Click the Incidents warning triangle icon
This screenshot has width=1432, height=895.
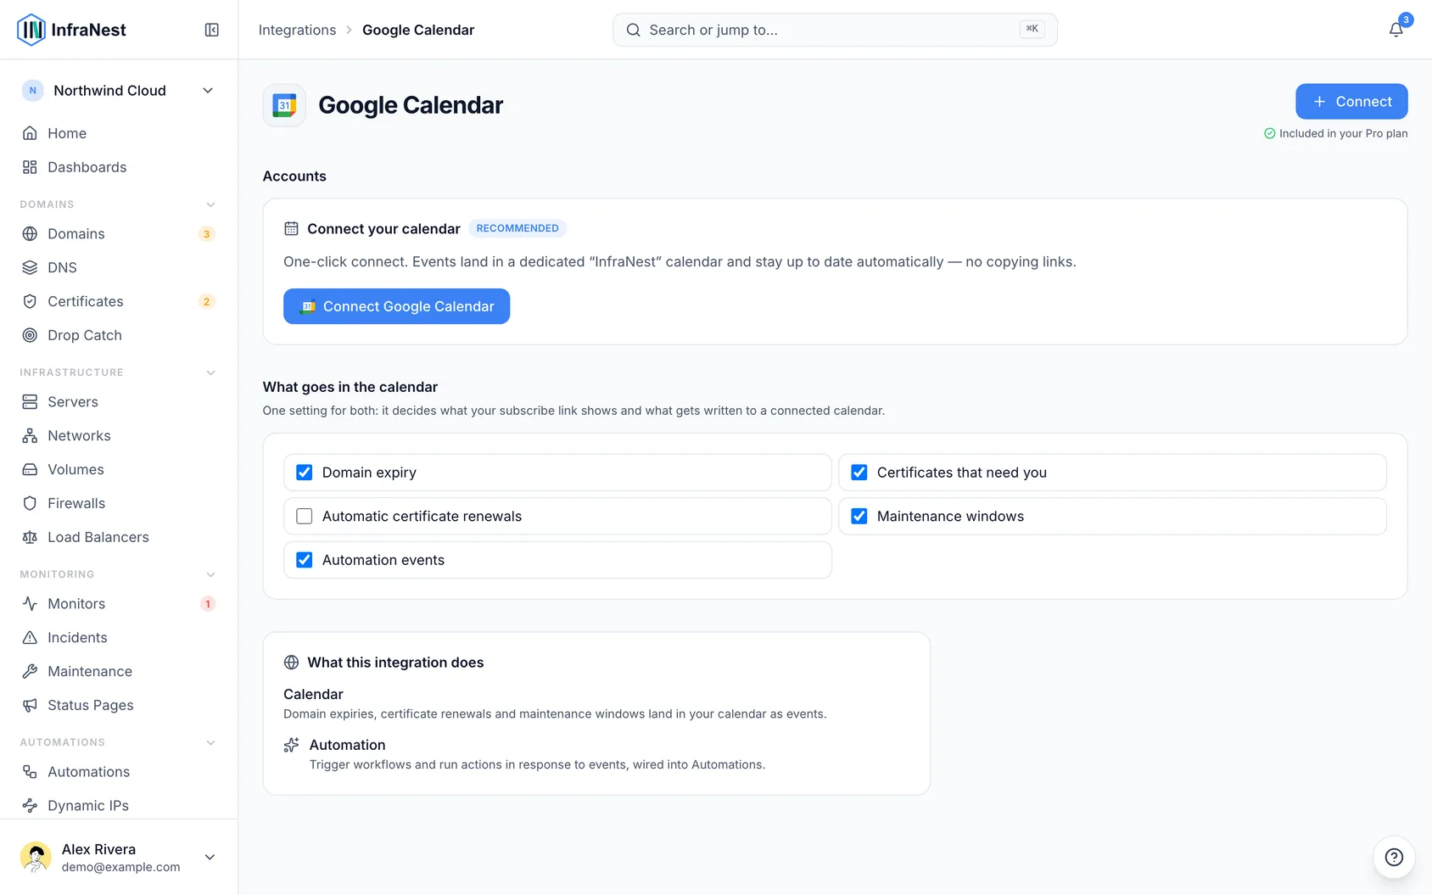click(30, 637)
